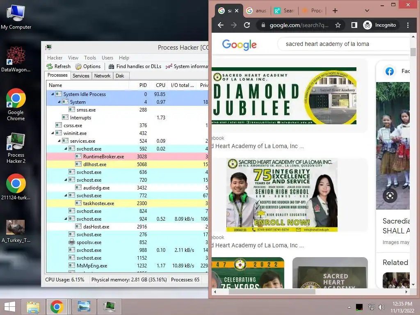This screenshot has width=420, height=315.
Task: Sort processes by the PID column header
Action: [139, 85]
